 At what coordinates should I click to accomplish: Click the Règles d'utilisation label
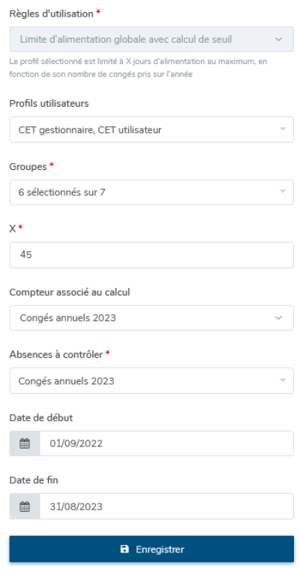(52, 14)
